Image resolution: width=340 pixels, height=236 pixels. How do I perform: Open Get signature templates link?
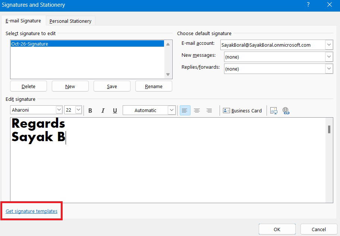click(31, 211)
